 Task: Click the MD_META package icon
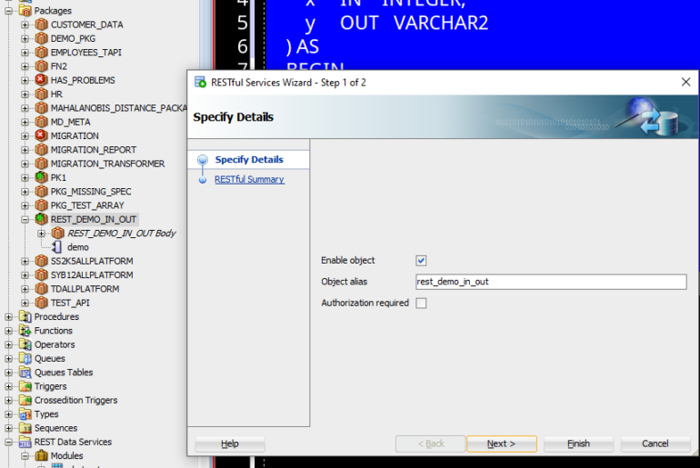[x=42, y=122]
